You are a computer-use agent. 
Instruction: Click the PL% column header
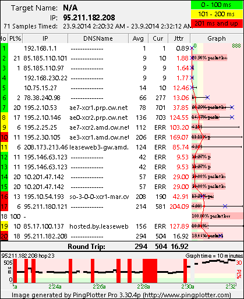click(15, 38)
